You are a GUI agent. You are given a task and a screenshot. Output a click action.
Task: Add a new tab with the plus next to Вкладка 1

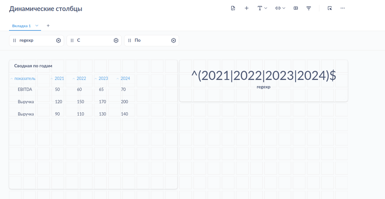tap(48, 26)
